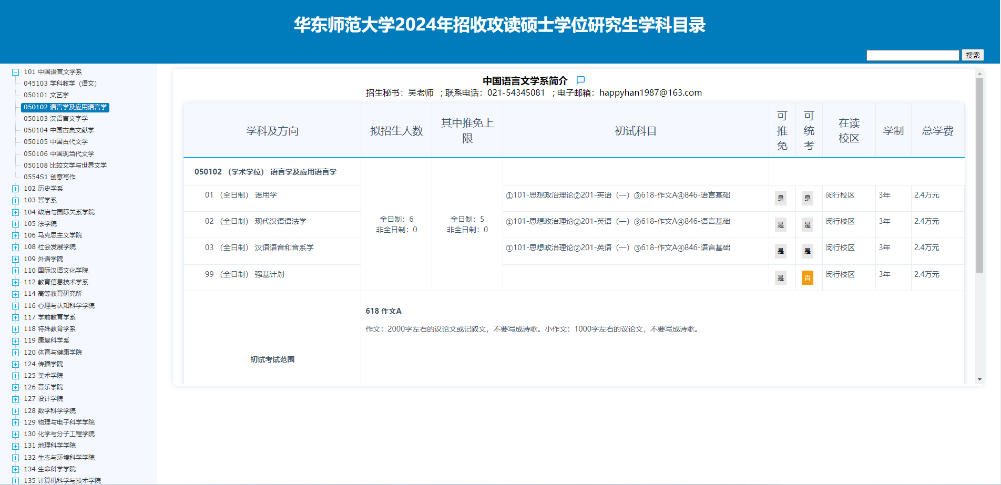This screenshot has height=485, width=1001.
Task: Select direction 99 强基计划
Action: tap(244, 274)
